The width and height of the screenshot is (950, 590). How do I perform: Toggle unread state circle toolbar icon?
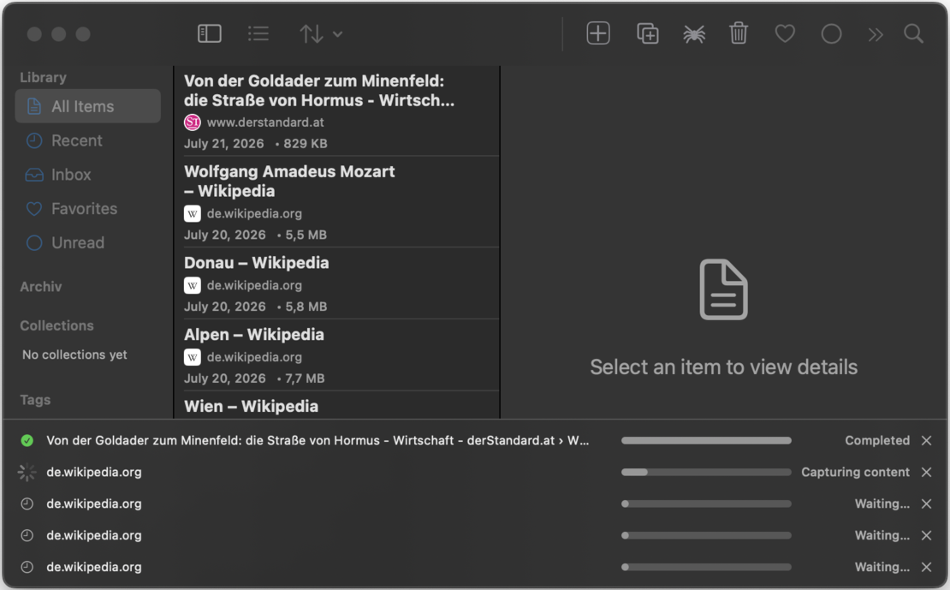pos(831,33)
